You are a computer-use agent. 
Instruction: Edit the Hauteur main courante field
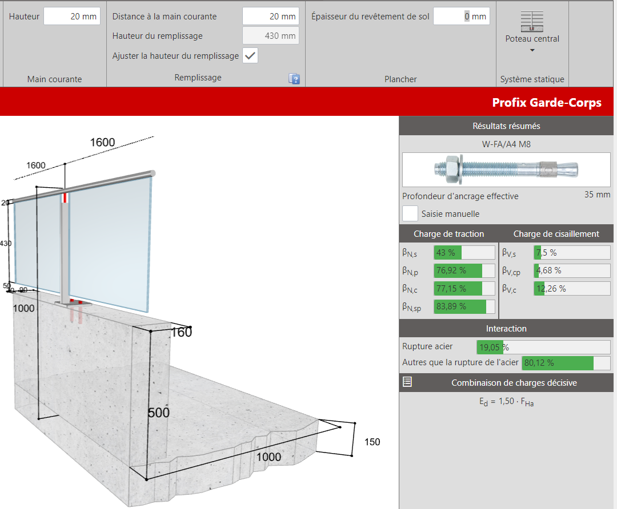tap(72, 16)
